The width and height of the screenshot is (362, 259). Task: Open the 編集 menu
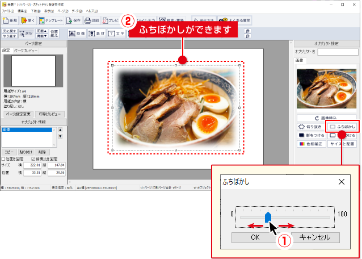point(22,11)
